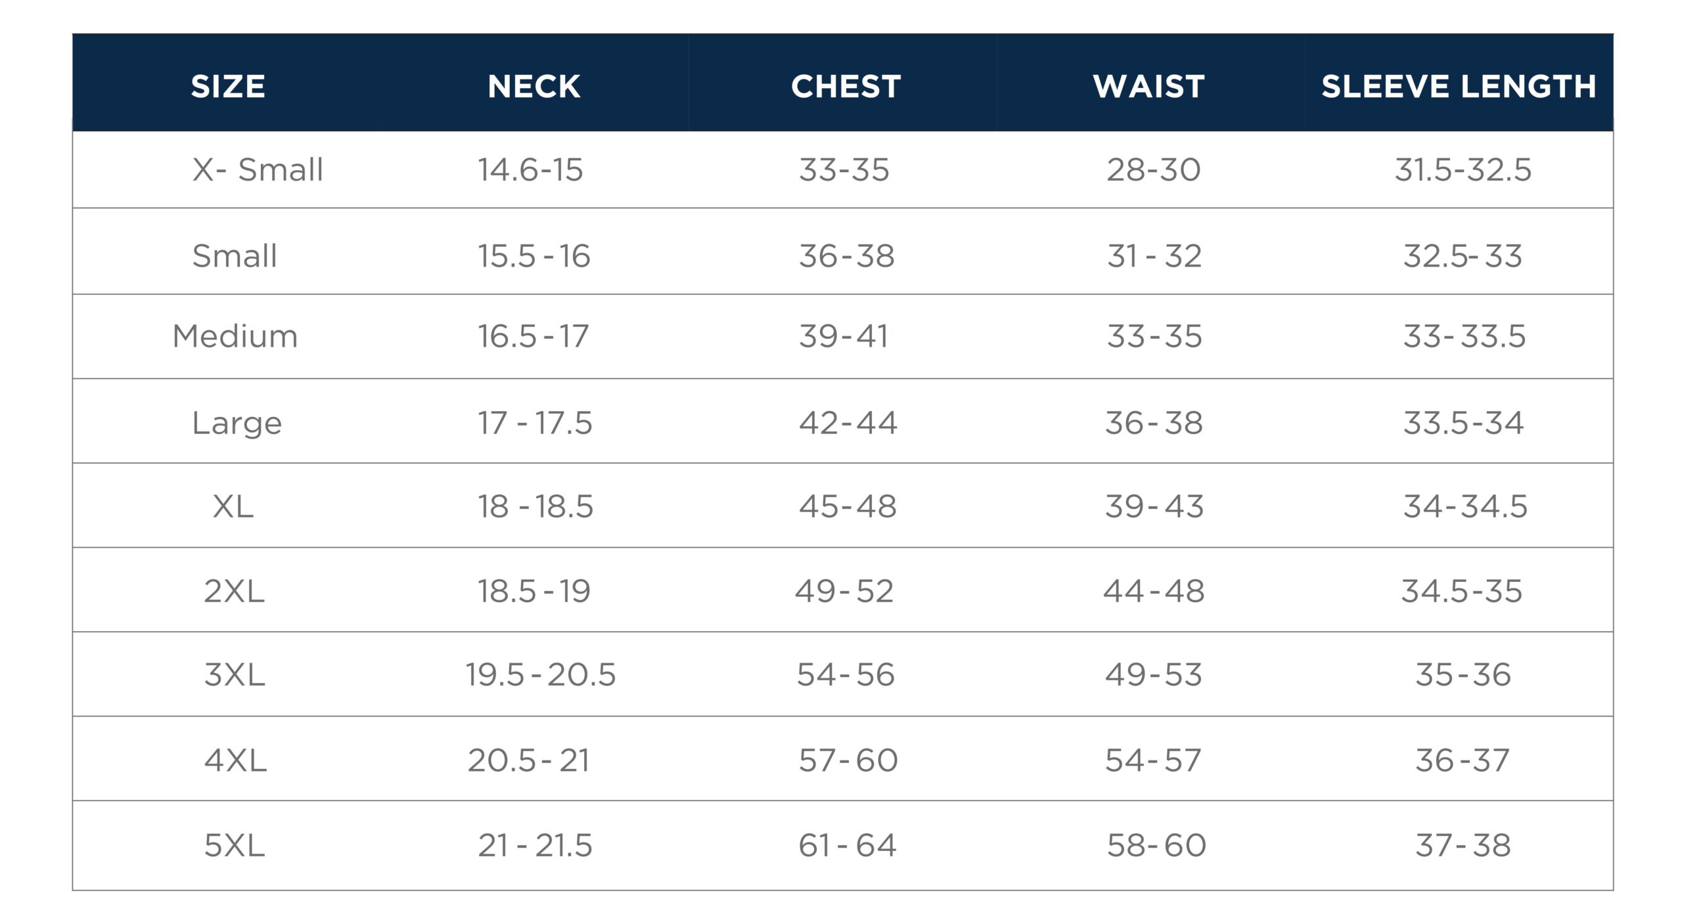Click the NECK column header
Screen dimensions: 1682x918
pos(534,87)
